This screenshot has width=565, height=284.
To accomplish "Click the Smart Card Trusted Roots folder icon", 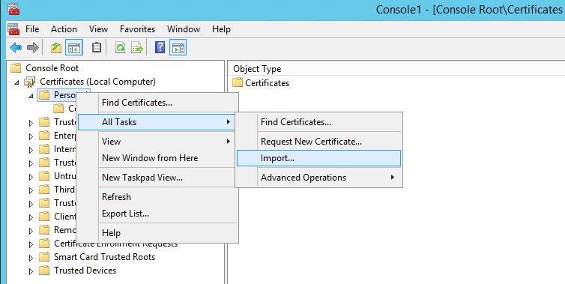I will pyautogui.click(x=44, y=257).
